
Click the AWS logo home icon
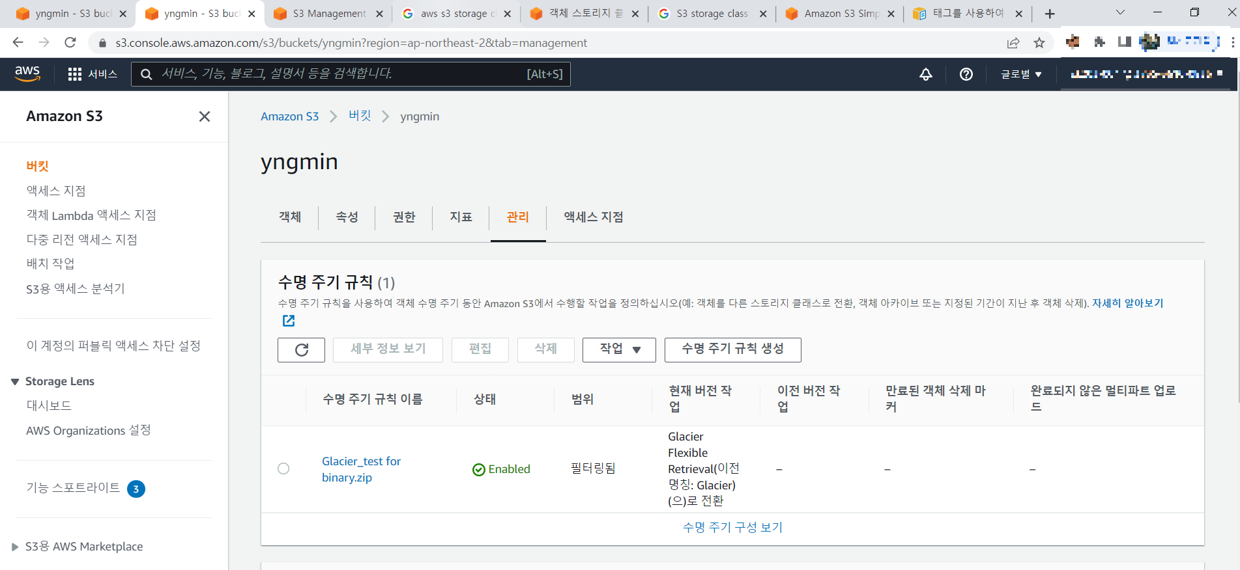coord(27,74)
